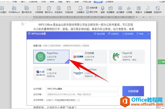Click the green 微信 side button
This screenshot has width=165, height=109.
[161, 62]
